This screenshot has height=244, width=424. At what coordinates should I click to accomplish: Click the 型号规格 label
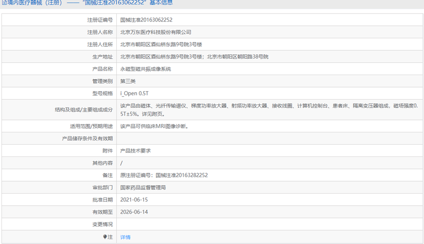click(102, 94)
